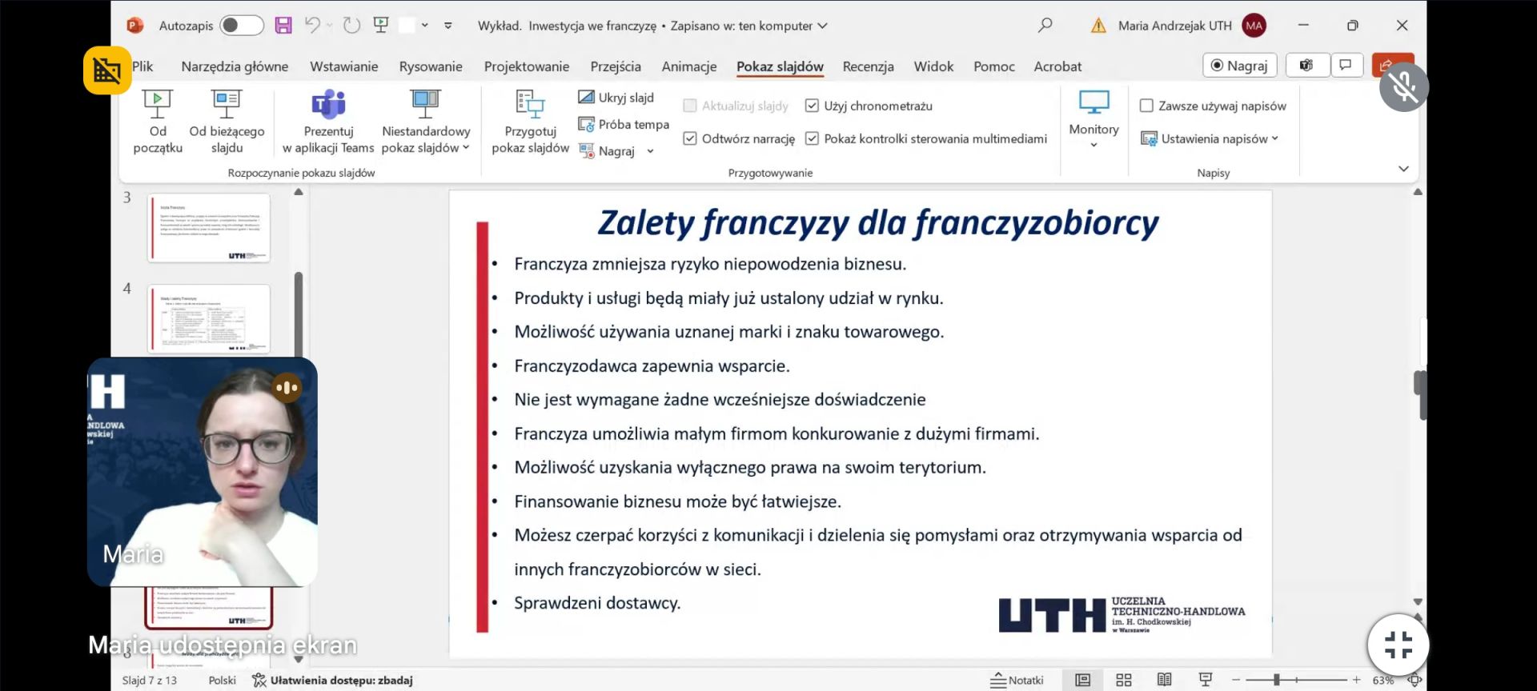The height and width of the screenshot is (691, 1537).
Task: Fit slide to current window
Action: click(1415, 681)
